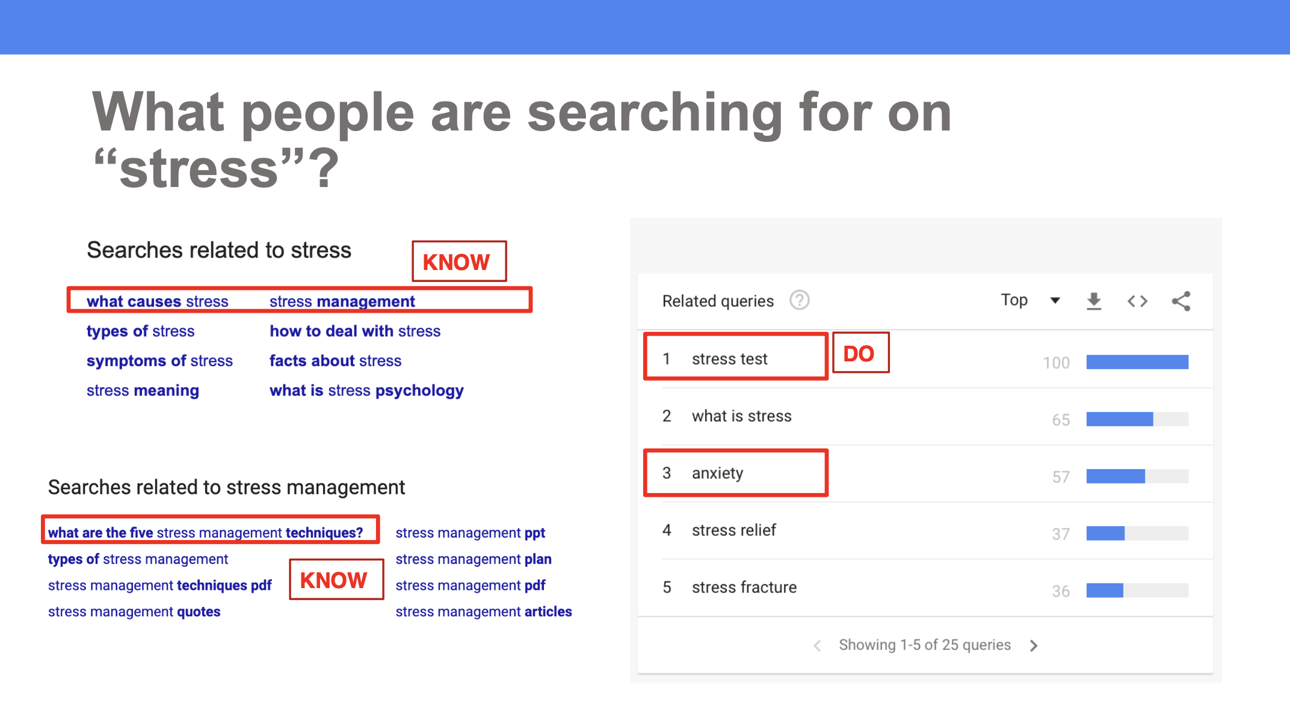Go to previous page of queries
Viewport: 1290px width, 724px height.
(x=817, y=645)
